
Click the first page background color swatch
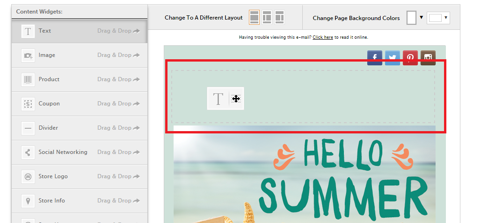tap(411, 18)
